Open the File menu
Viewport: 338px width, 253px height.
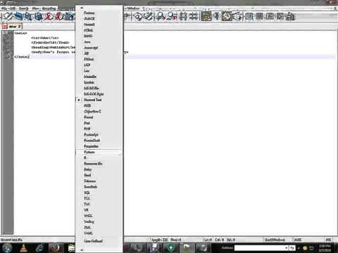[x=4, y=8]
